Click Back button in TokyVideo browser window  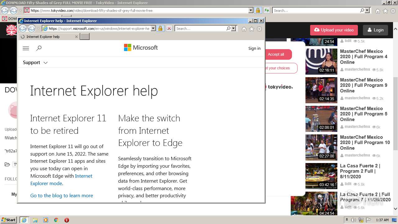tap(5, 11)
